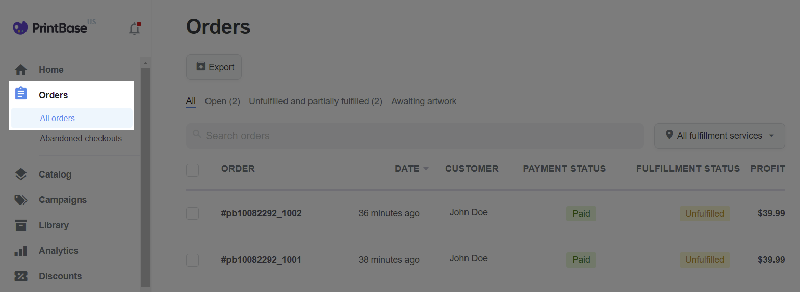This screenshot has width=800, height=292.
Task: Select the Awaiting artwork tab
Action: point(424,101)
